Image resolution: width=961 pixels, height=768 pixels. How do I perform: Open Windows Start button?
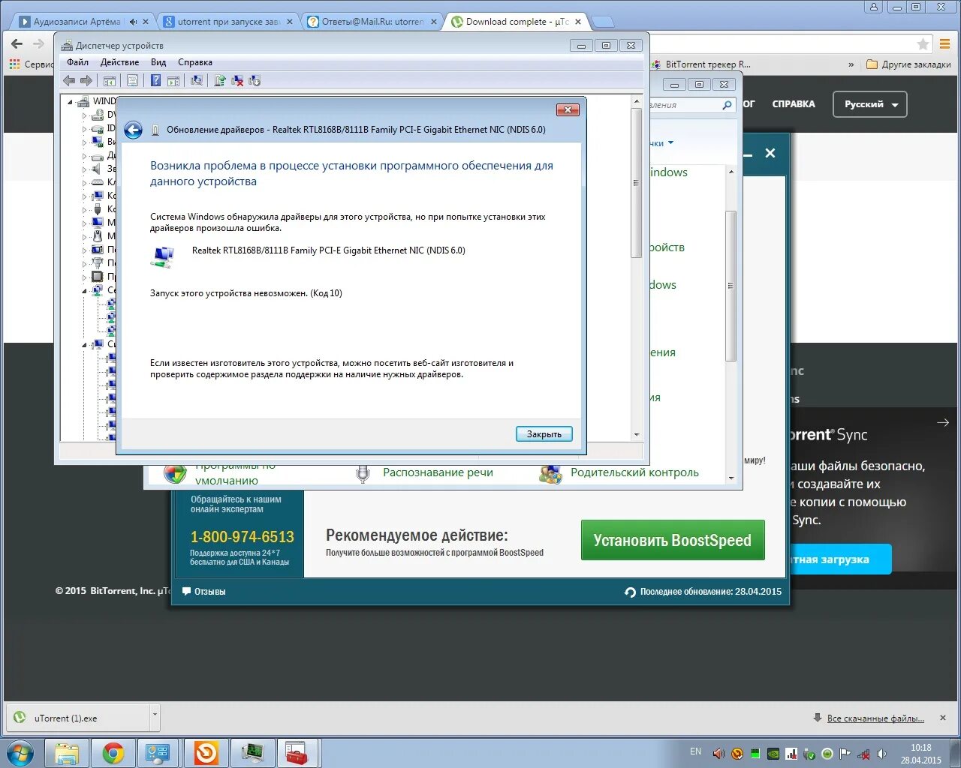pyautogui.click(x=20, y=752)
